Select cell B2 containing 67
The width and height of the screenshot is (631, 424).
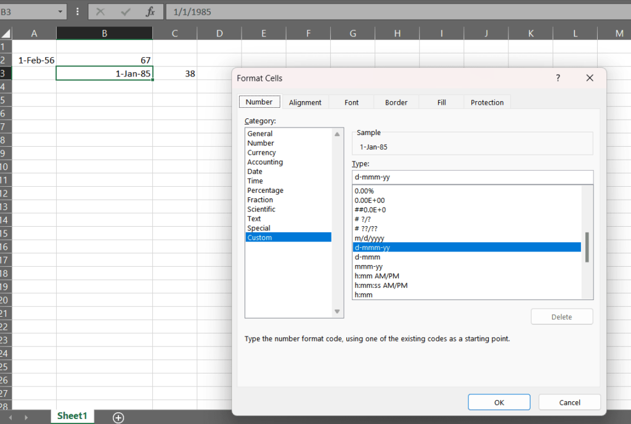click(104, 60)
